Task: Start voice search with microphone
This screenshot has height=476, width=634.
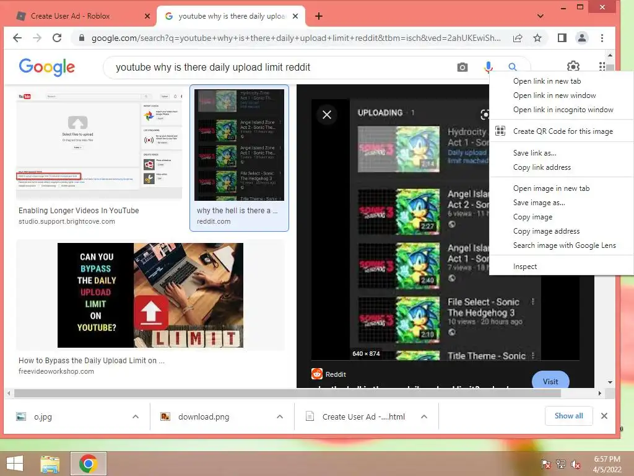Action: coord(488,67)
